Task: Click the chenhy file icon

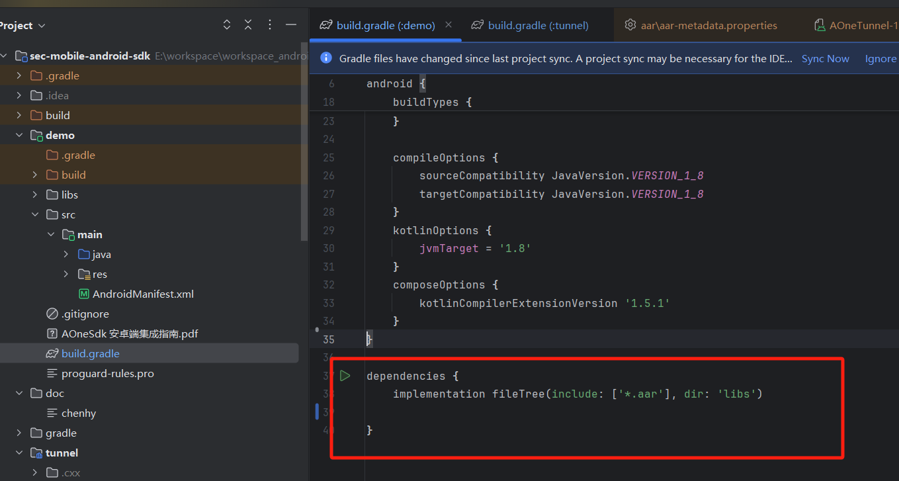Action: [52, 414]
